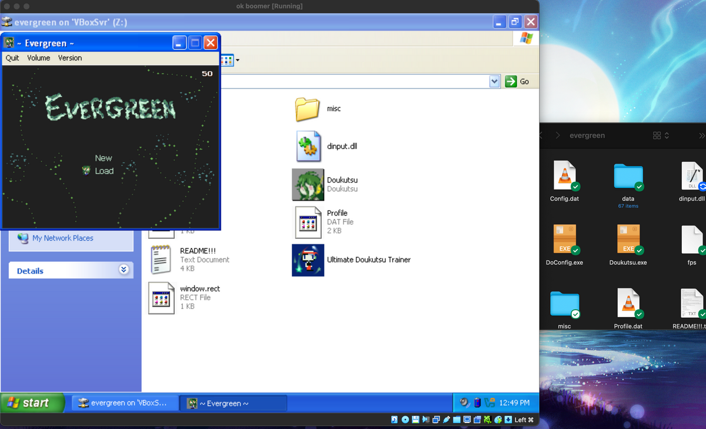Click the 'evergreen' Finder folder title
This screenshot has width=706, height=429.
coord(587,135)
